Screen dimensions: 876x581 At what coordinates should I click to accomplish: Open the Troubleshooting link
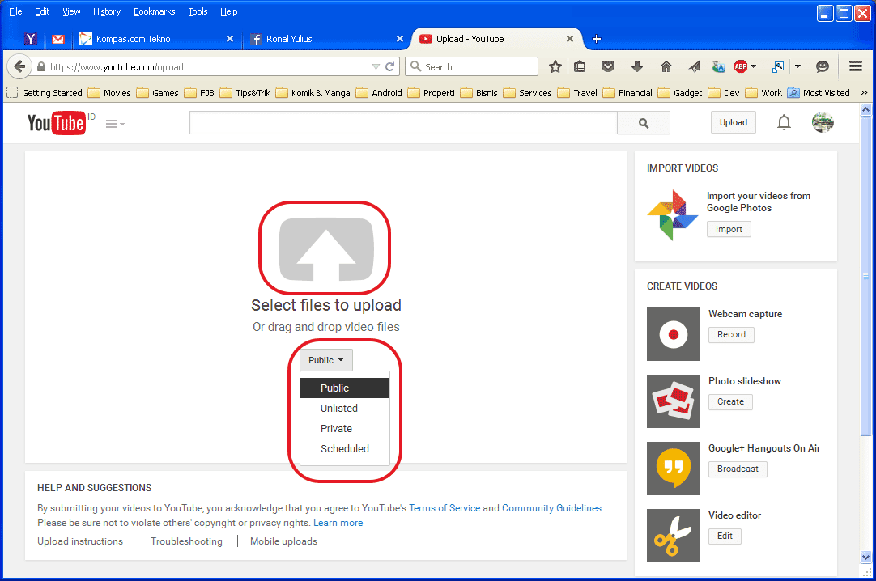point(186,541)
